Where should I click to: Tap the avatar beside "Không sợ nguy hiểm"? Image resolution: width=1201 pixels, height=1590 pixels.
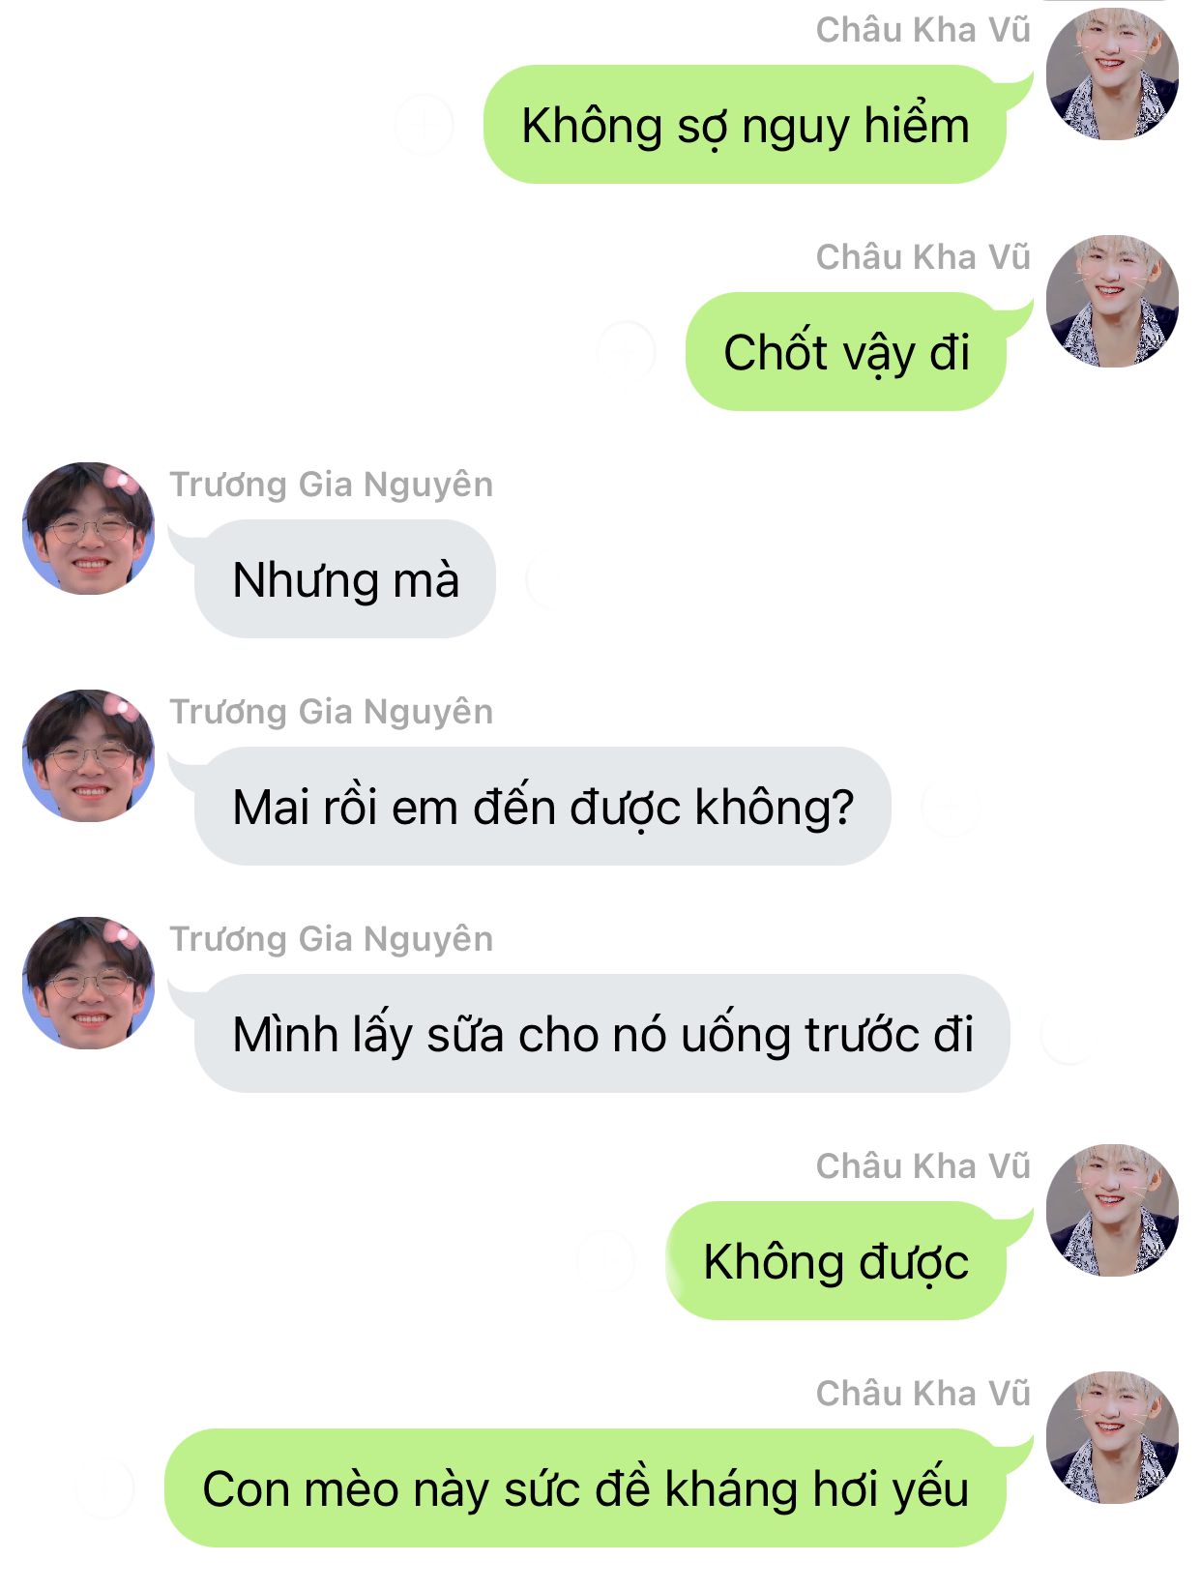pyautogui.click(x=1112, y=74)
